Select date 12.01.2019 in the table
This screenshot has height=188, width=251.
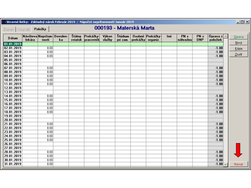point(13,88)
